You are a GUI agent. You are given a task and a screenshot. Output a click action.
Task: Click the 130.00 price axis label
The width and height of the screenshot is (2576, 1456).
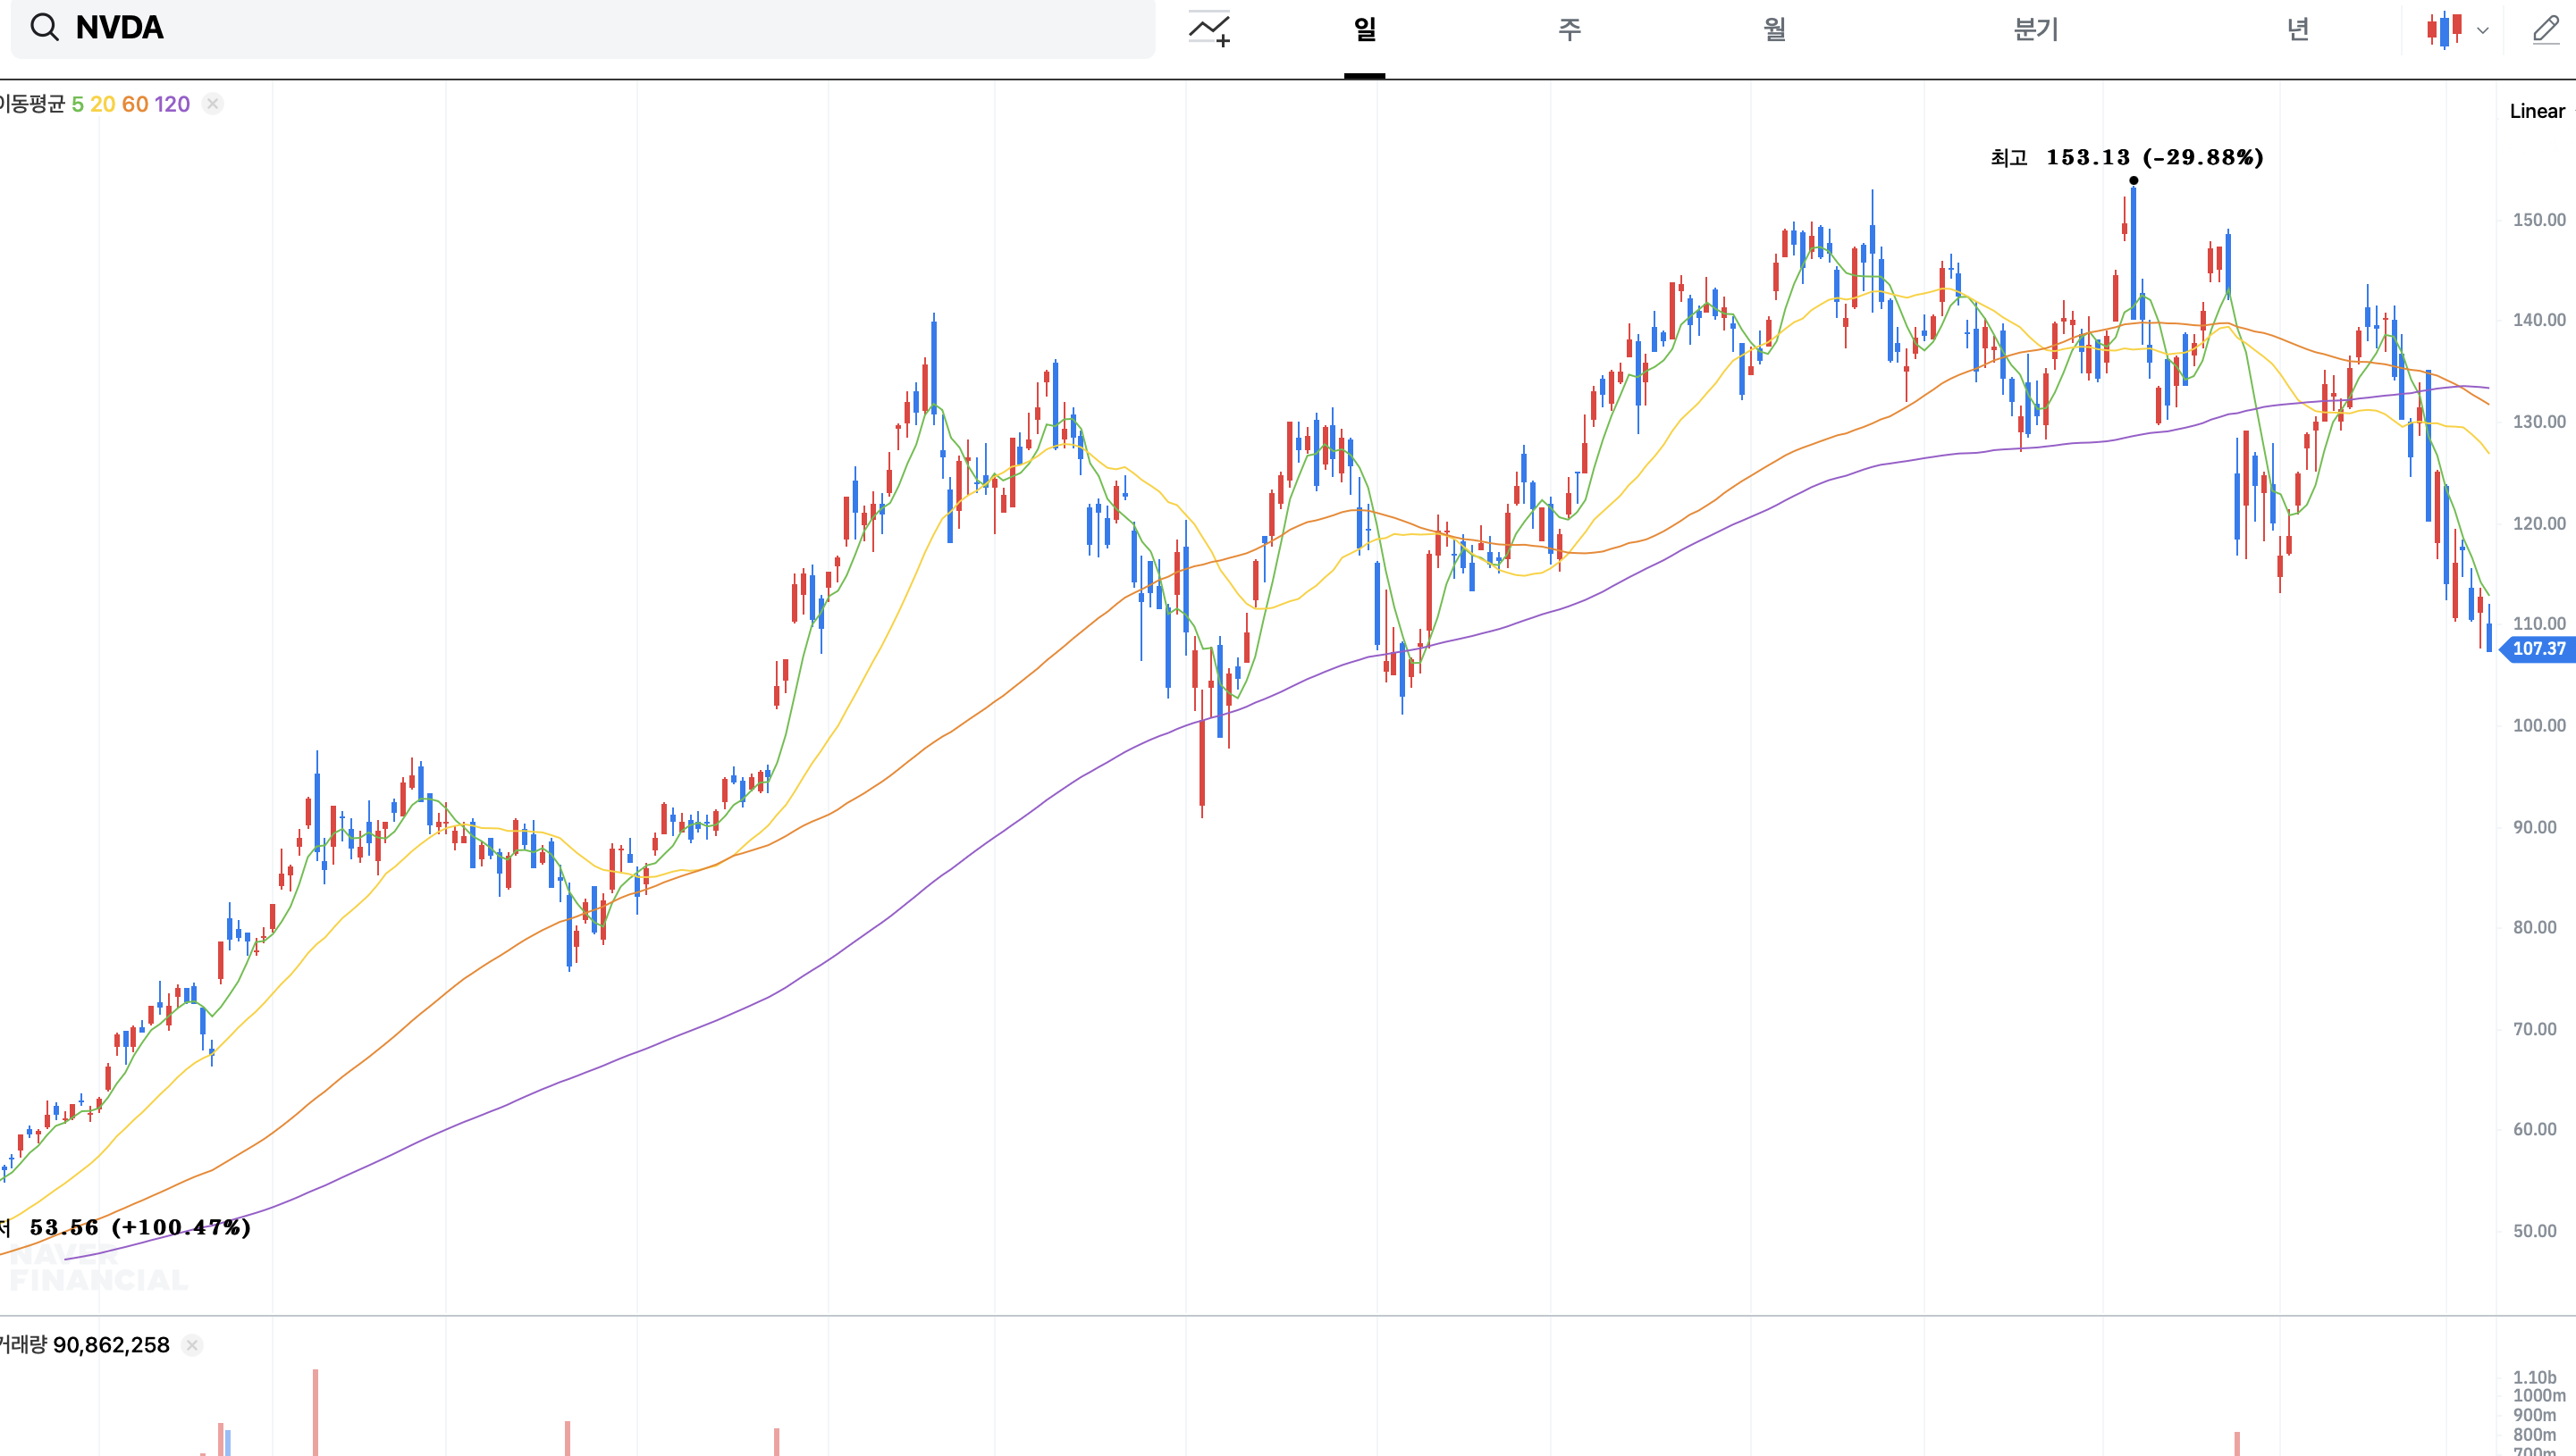pos(2539,422)
